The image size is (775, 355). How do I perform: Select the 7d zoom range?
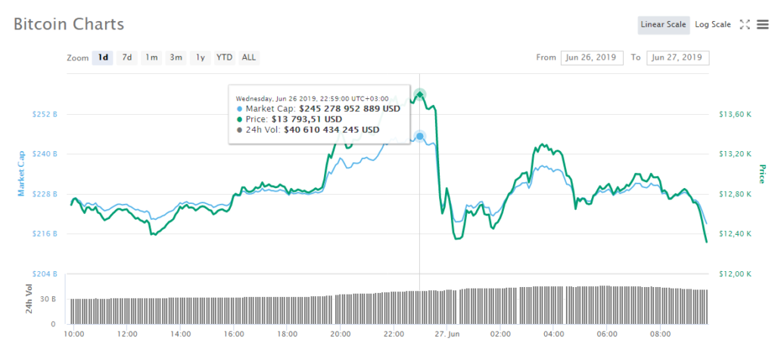(x=127, y=57)
